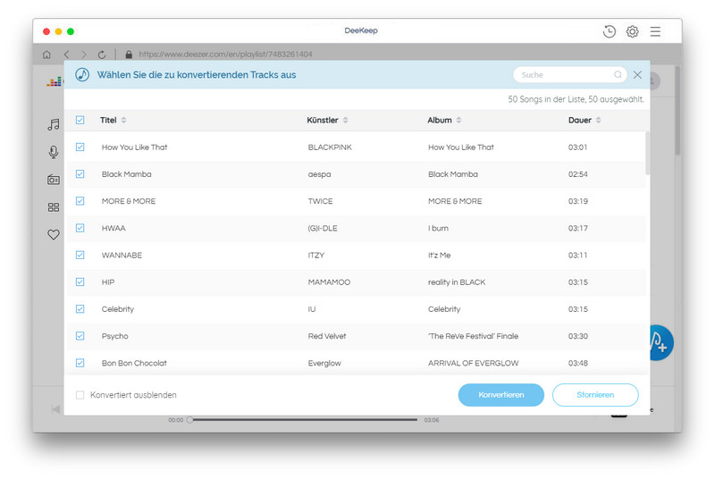Viewport: 715px width, 479px height.
Task: Click the track list scrollbar
Action: click(647, 153)
